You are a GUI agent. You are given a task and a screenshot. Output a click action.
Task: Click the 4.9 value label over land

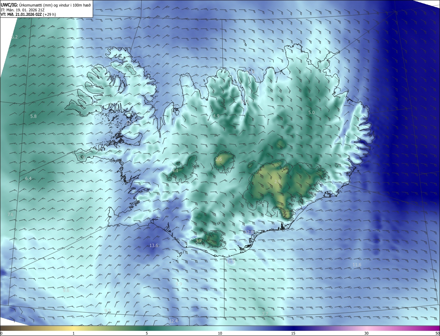point(216,116)
